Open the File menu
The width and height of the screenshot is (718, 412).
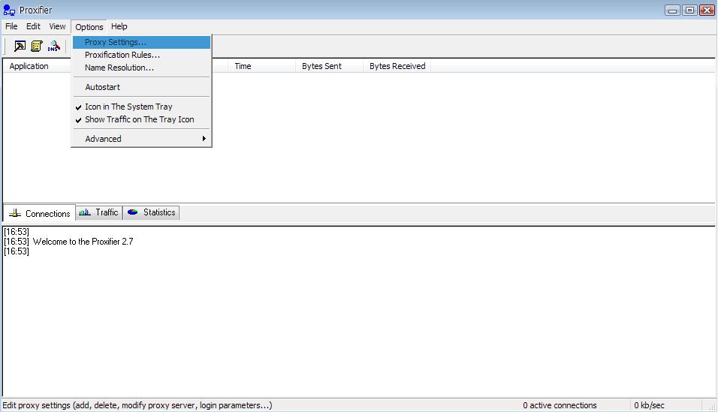pos(11,26)
